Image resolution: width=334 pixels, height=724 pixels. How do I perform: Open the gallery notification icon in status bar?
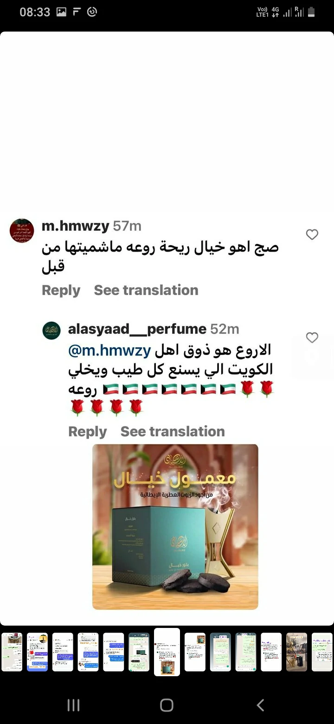tap(61, 12)
